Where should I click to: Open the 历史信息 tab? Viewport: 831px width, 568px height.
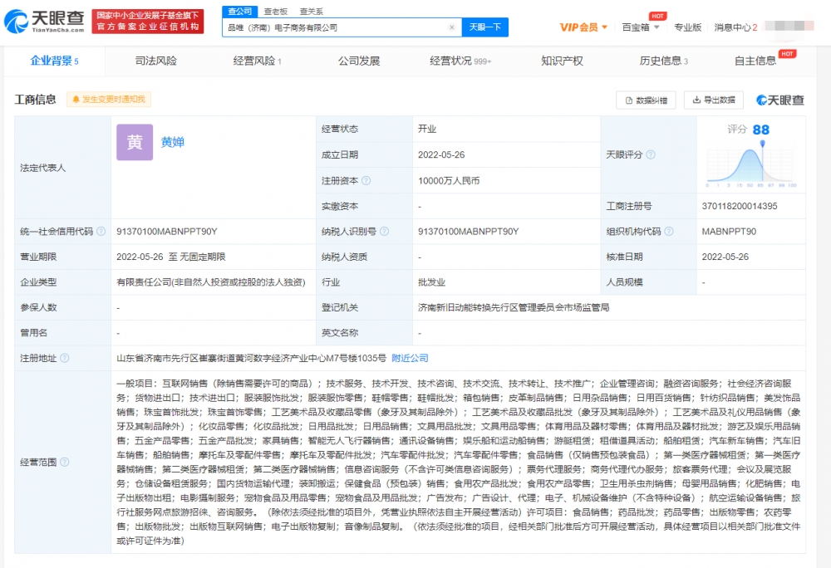(663, 61)
